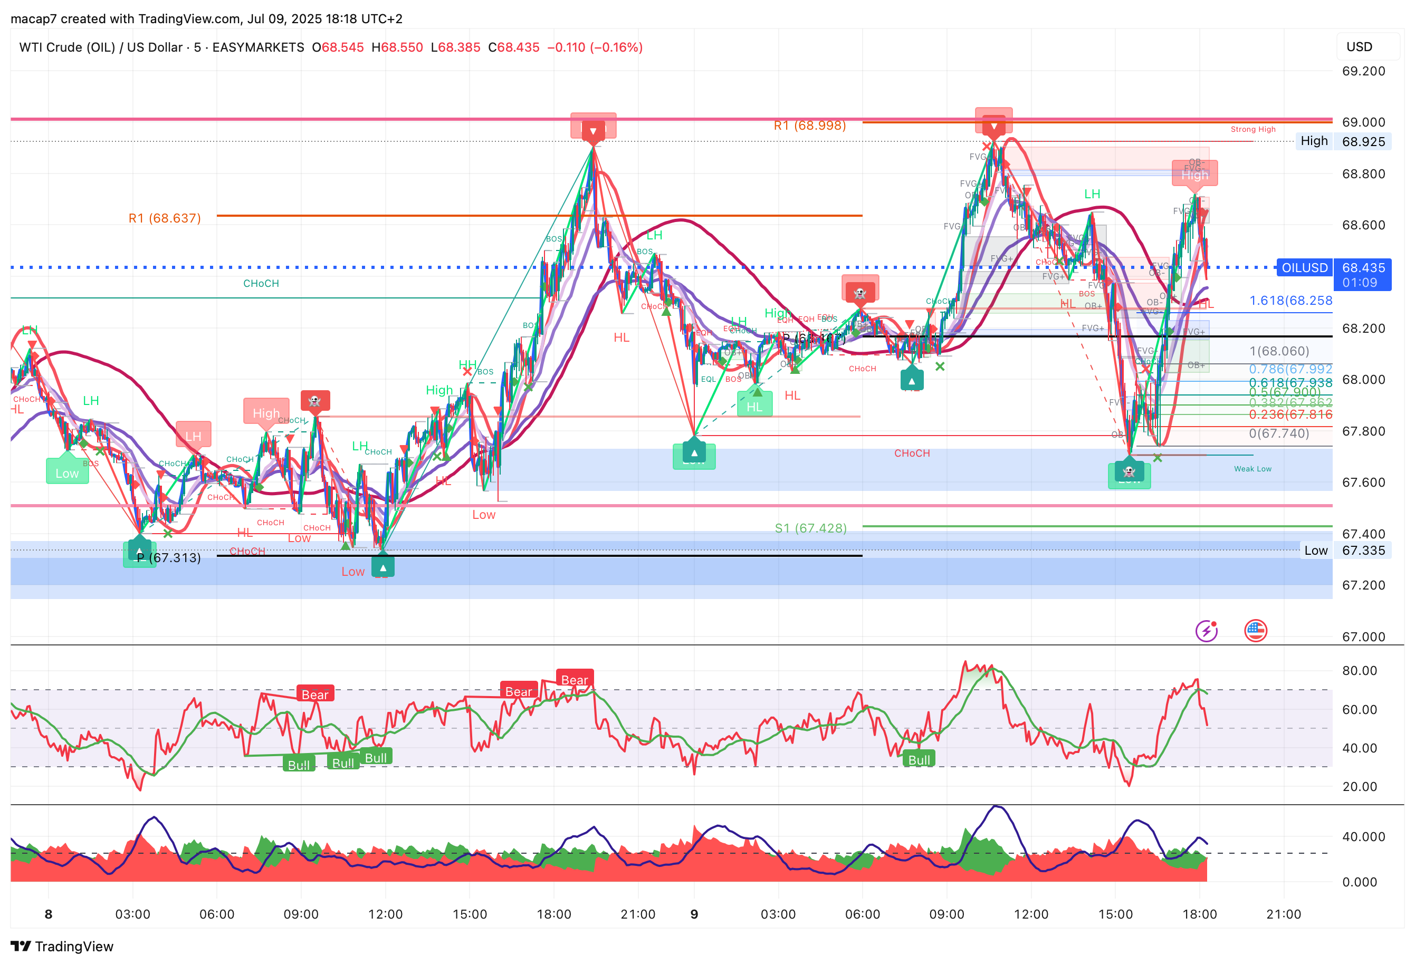Click the green boxed HL label
This screenshot has width=1415, height=965.
[x=754, y=406]
